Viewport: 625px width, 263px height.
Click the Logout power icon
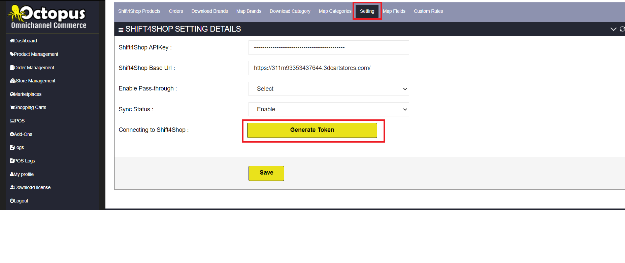(12, 201)
